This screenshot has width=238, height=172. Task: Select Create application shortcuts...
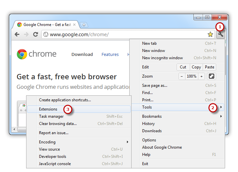pyautogui.click(x=84, y=100)
